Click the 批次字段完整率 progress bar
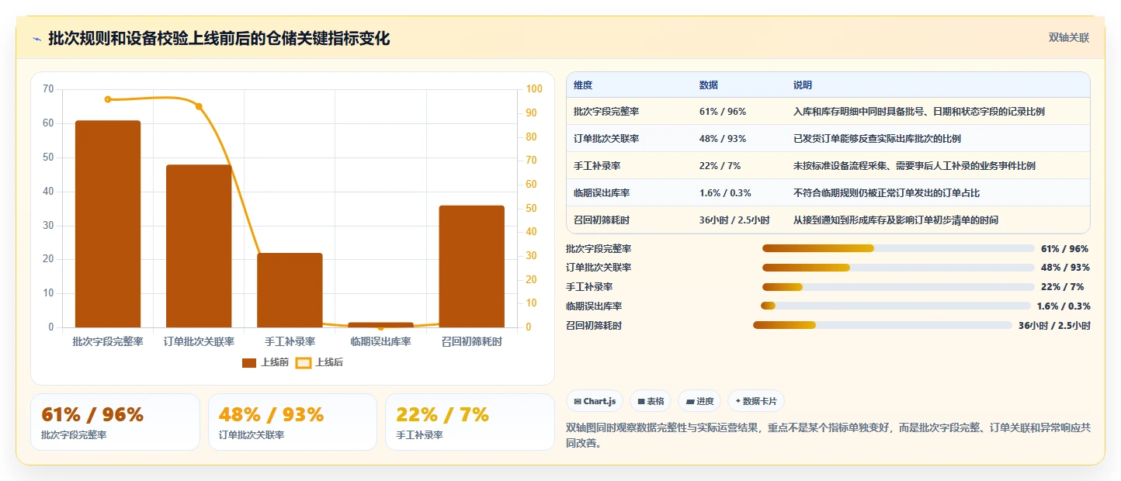Viewport: 1121px width, 481px height. tap(898, 248)
